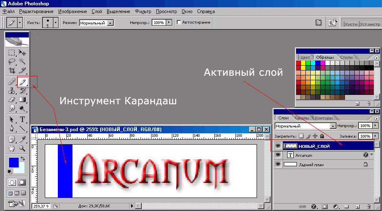
Task: Select the Eraser tool
Action: [11, 99]
